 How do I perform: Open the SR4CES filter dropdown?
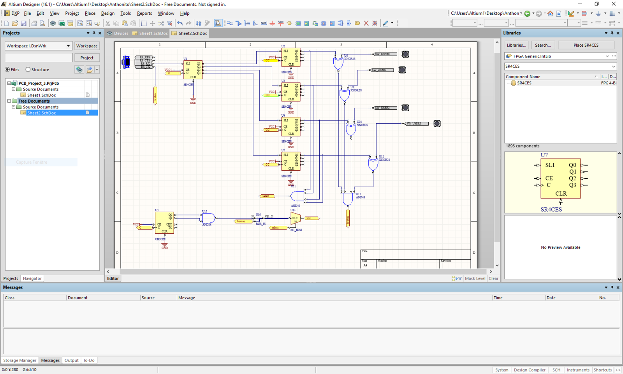[613, 66]
